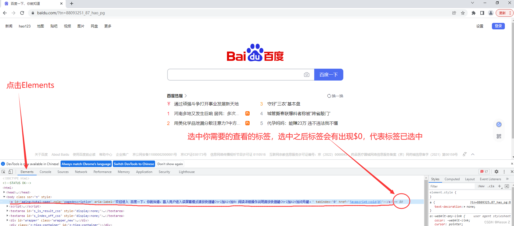Click the red 更新 update button
The width and height of the screenshot is (514, 226).
pyautogui.click(x=504, y=13)
